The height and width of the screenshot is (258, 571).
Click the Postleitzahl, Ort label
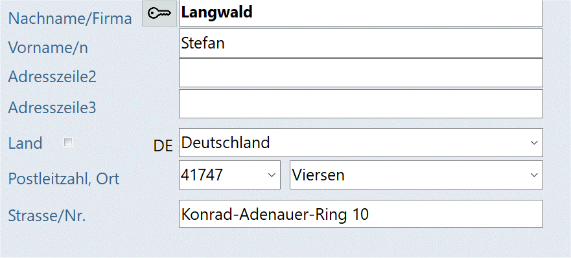coord(64,178)
